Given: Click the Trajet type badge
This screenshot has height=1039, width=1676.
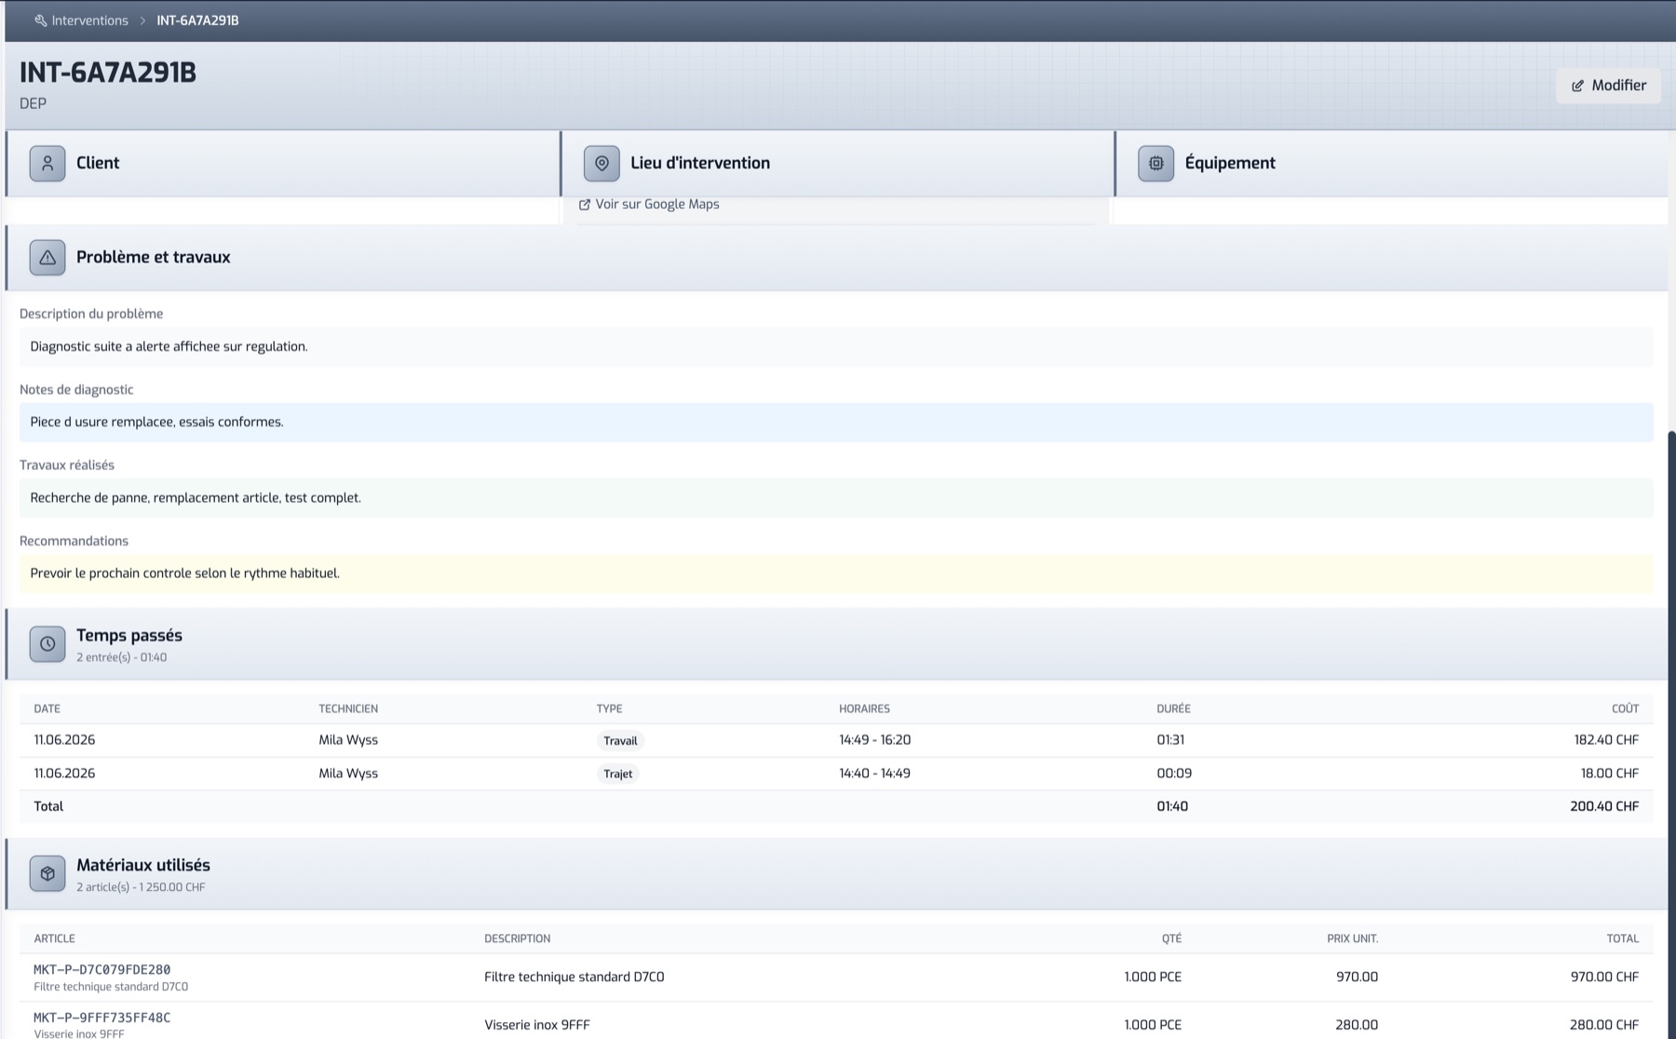Looking at the screenshot, I should [617, 774].
